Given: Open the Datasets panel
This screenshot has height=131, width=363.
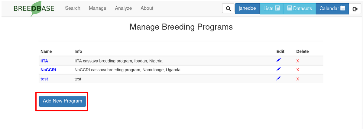Looking at the screenshot, I should point(300,8).
